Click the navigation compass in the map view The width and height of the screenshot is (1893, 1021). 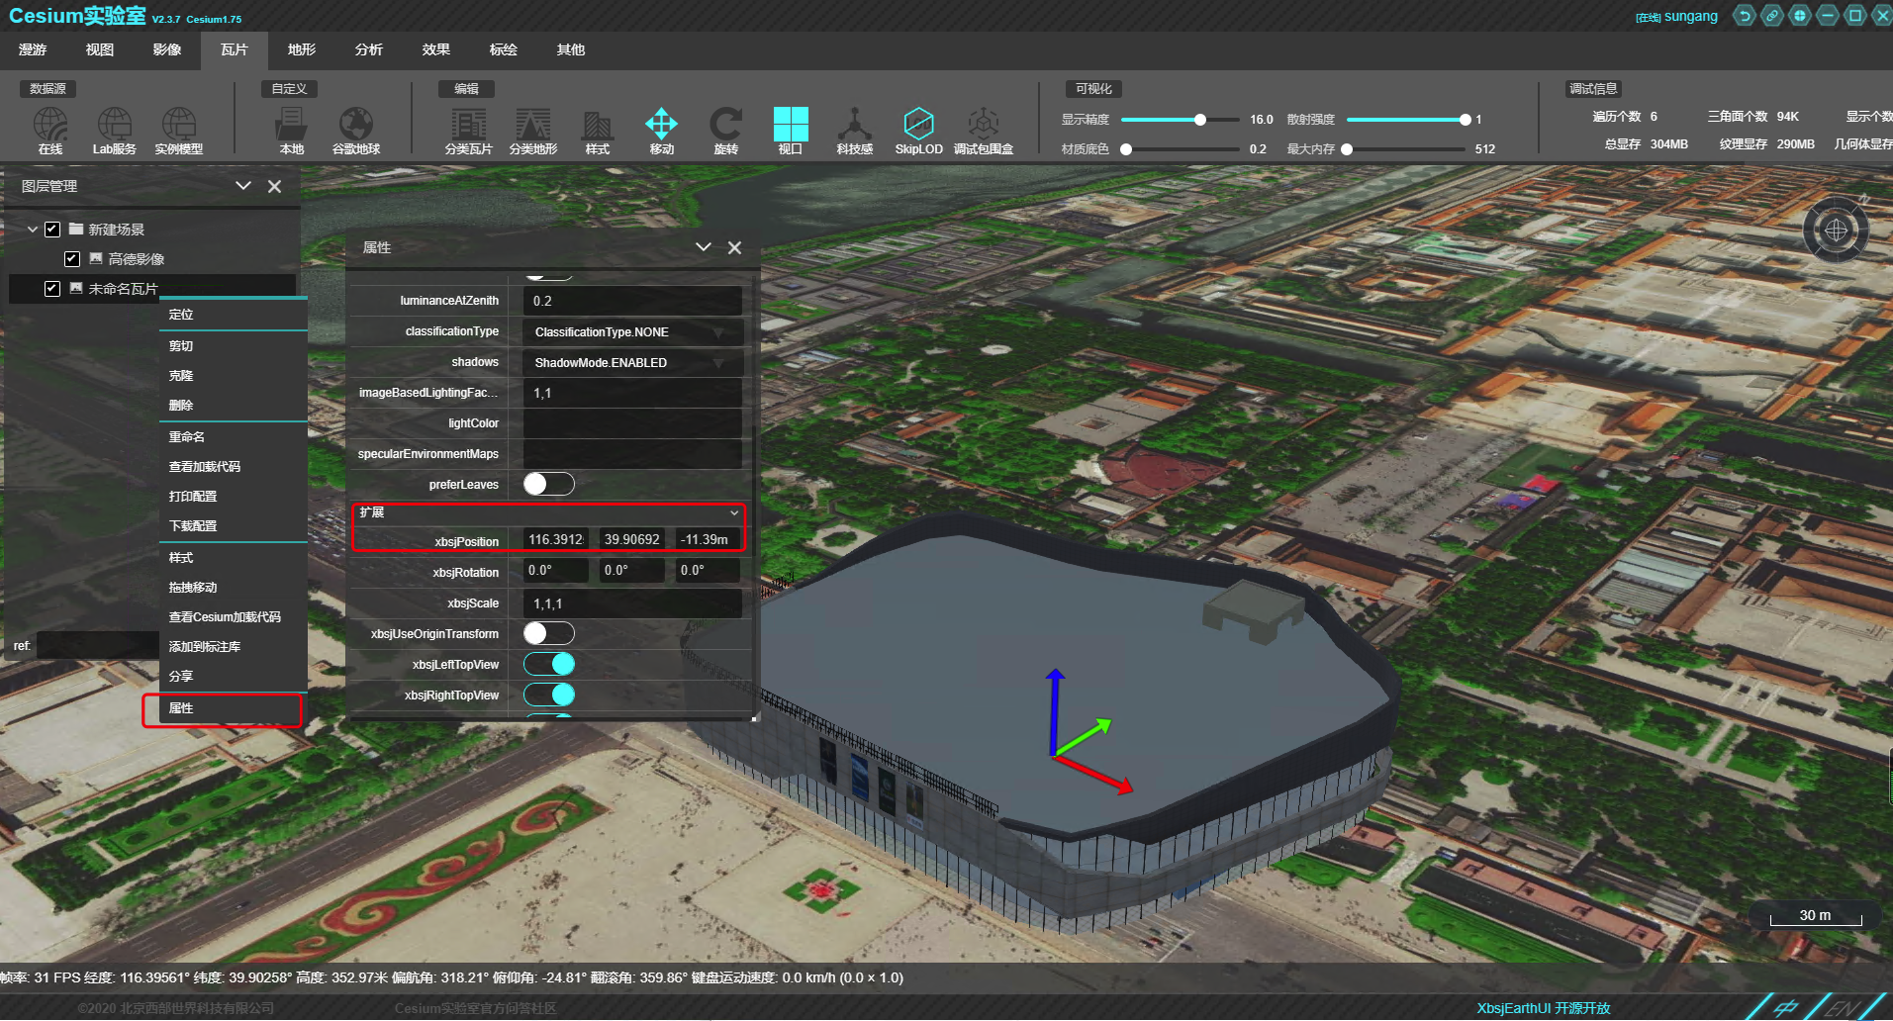click(x=1836, y=231)
